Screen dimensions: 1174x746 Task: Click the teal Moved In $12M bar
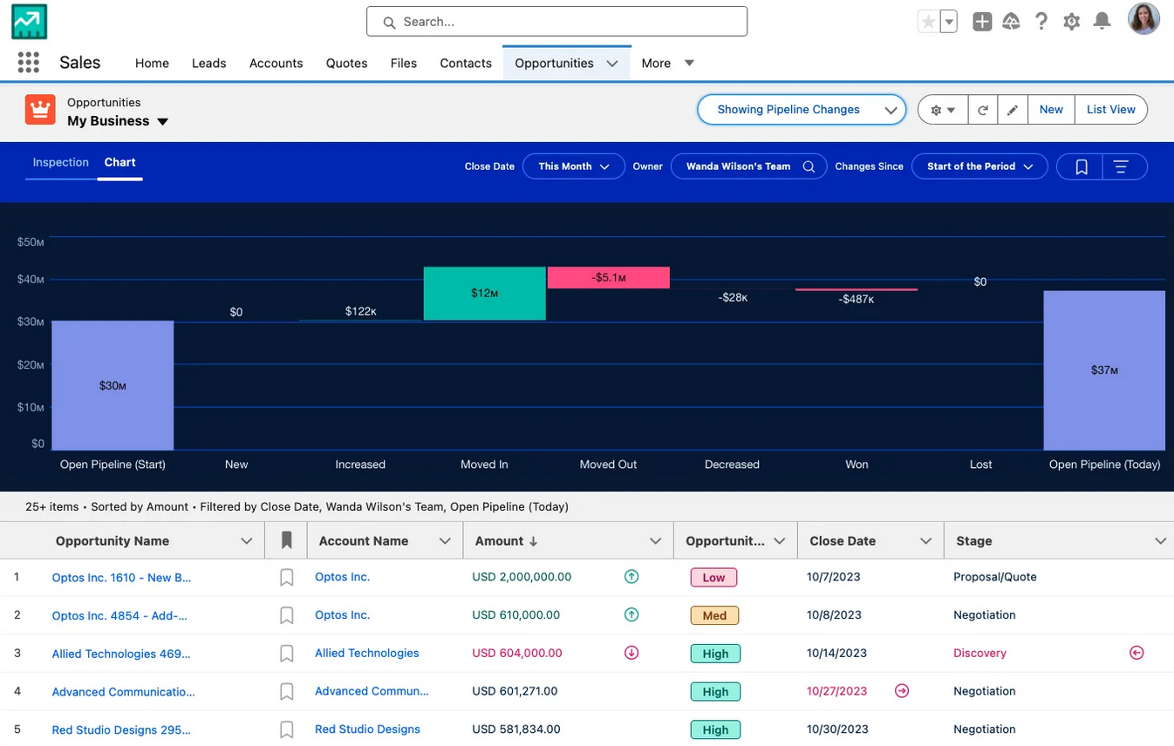pyautogui.click(x=484, y=294)
